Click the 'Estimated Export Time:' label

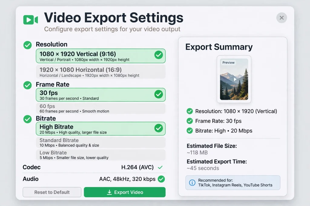(x=217, y=161)
